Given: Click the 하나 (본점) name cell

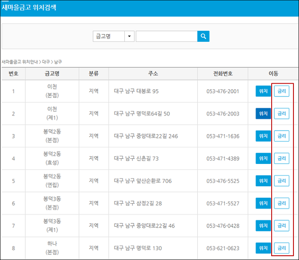Looking at the screenshot, I should coord(52,248).
